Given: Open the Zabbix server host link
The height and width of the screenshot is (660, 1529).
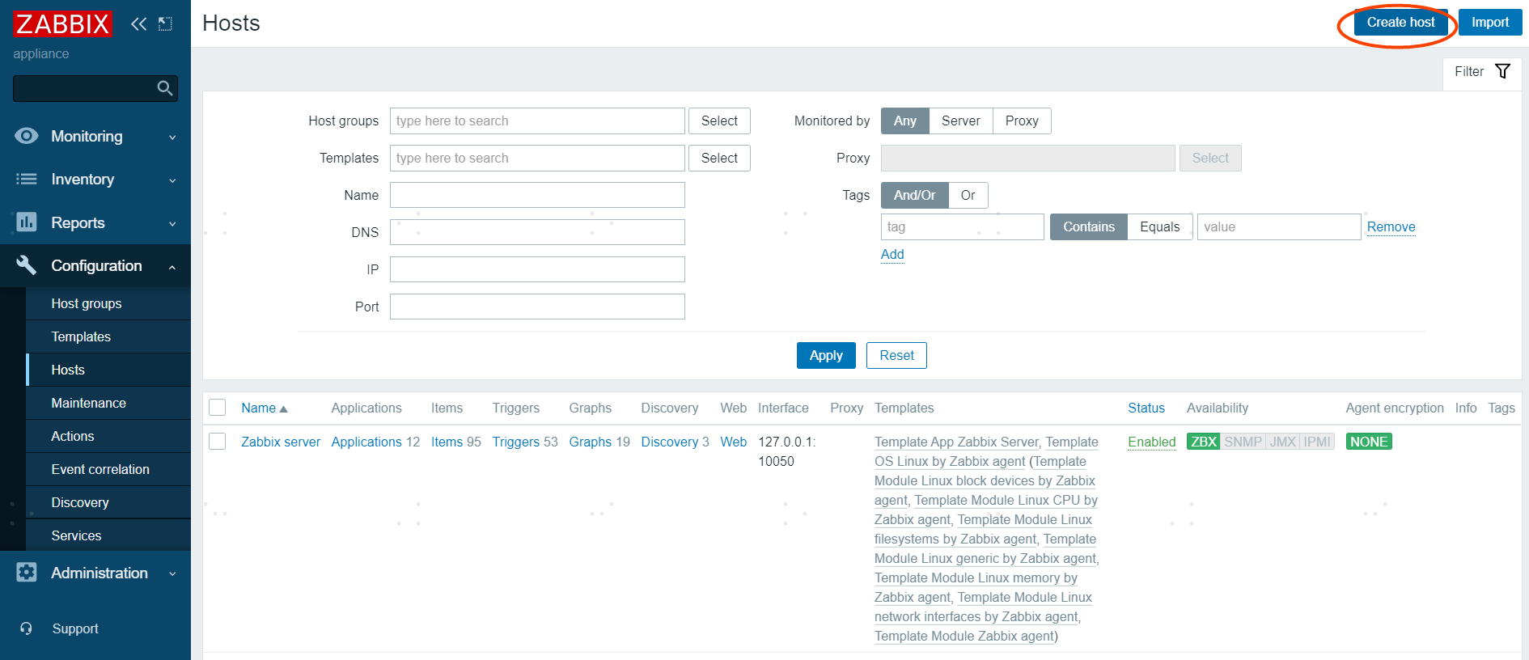Looking at the screenshot, I should [x=281, y=442].
